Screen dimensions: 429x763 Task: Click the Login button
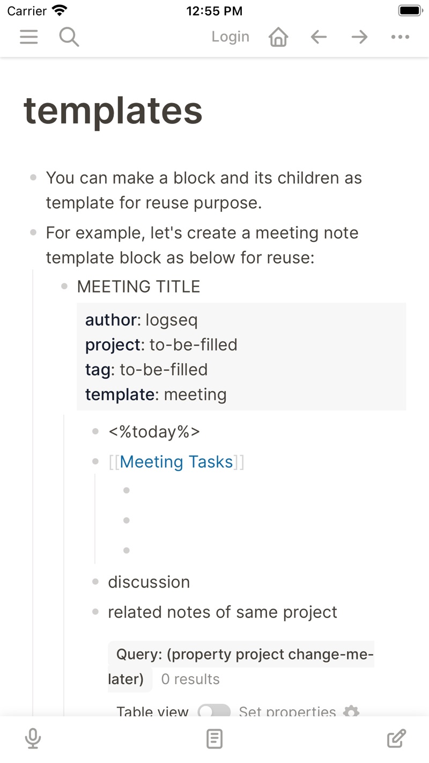(x=231, y=37)
